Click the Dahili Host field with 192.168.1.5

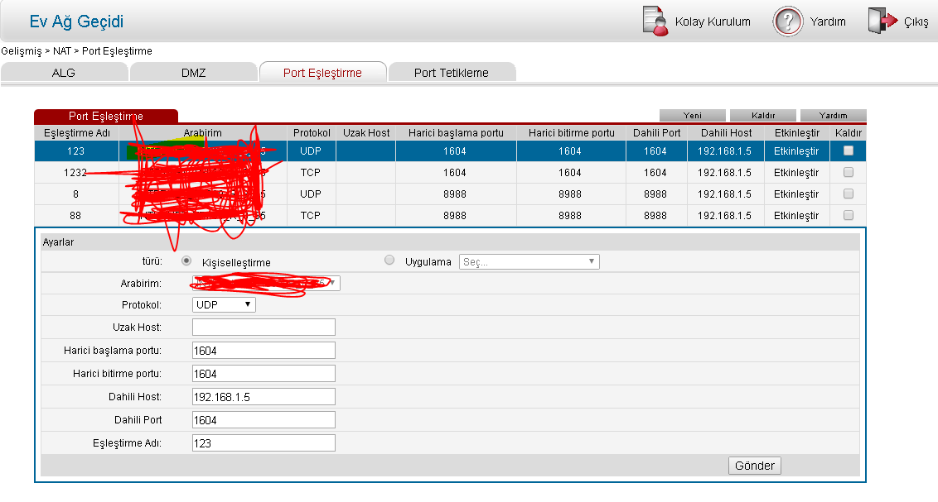coord(264,397)
